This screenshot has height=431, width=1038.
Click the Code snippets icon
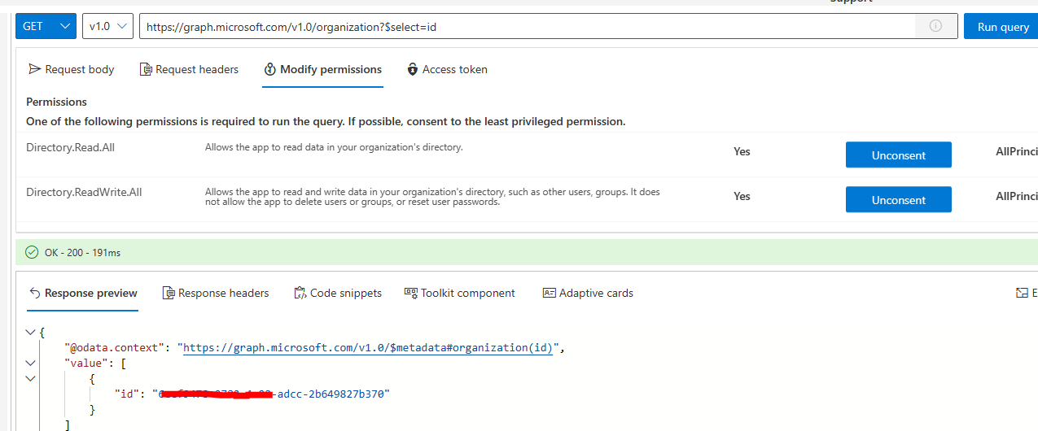click(300, 293)
